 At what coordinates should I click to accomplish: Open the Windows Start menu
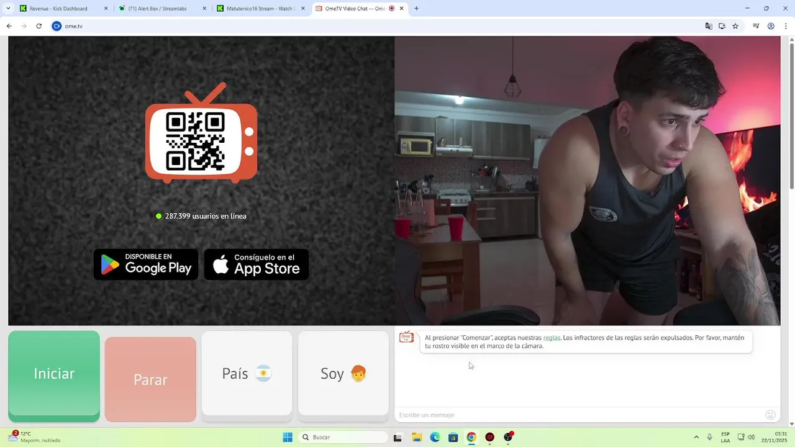[x=288, y=437]
